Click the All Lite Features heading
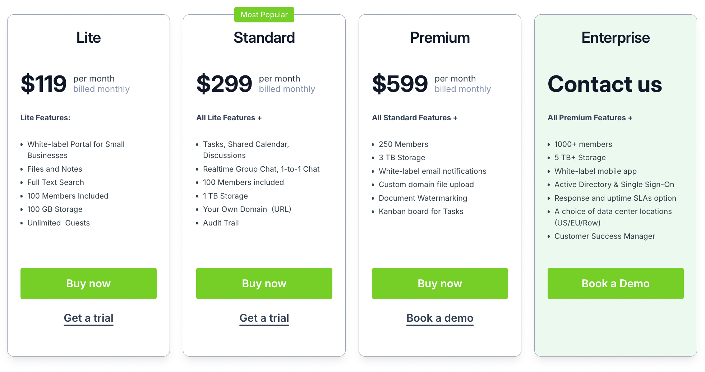The height and width of the screenshot is (372, 705). coord(229,117)
